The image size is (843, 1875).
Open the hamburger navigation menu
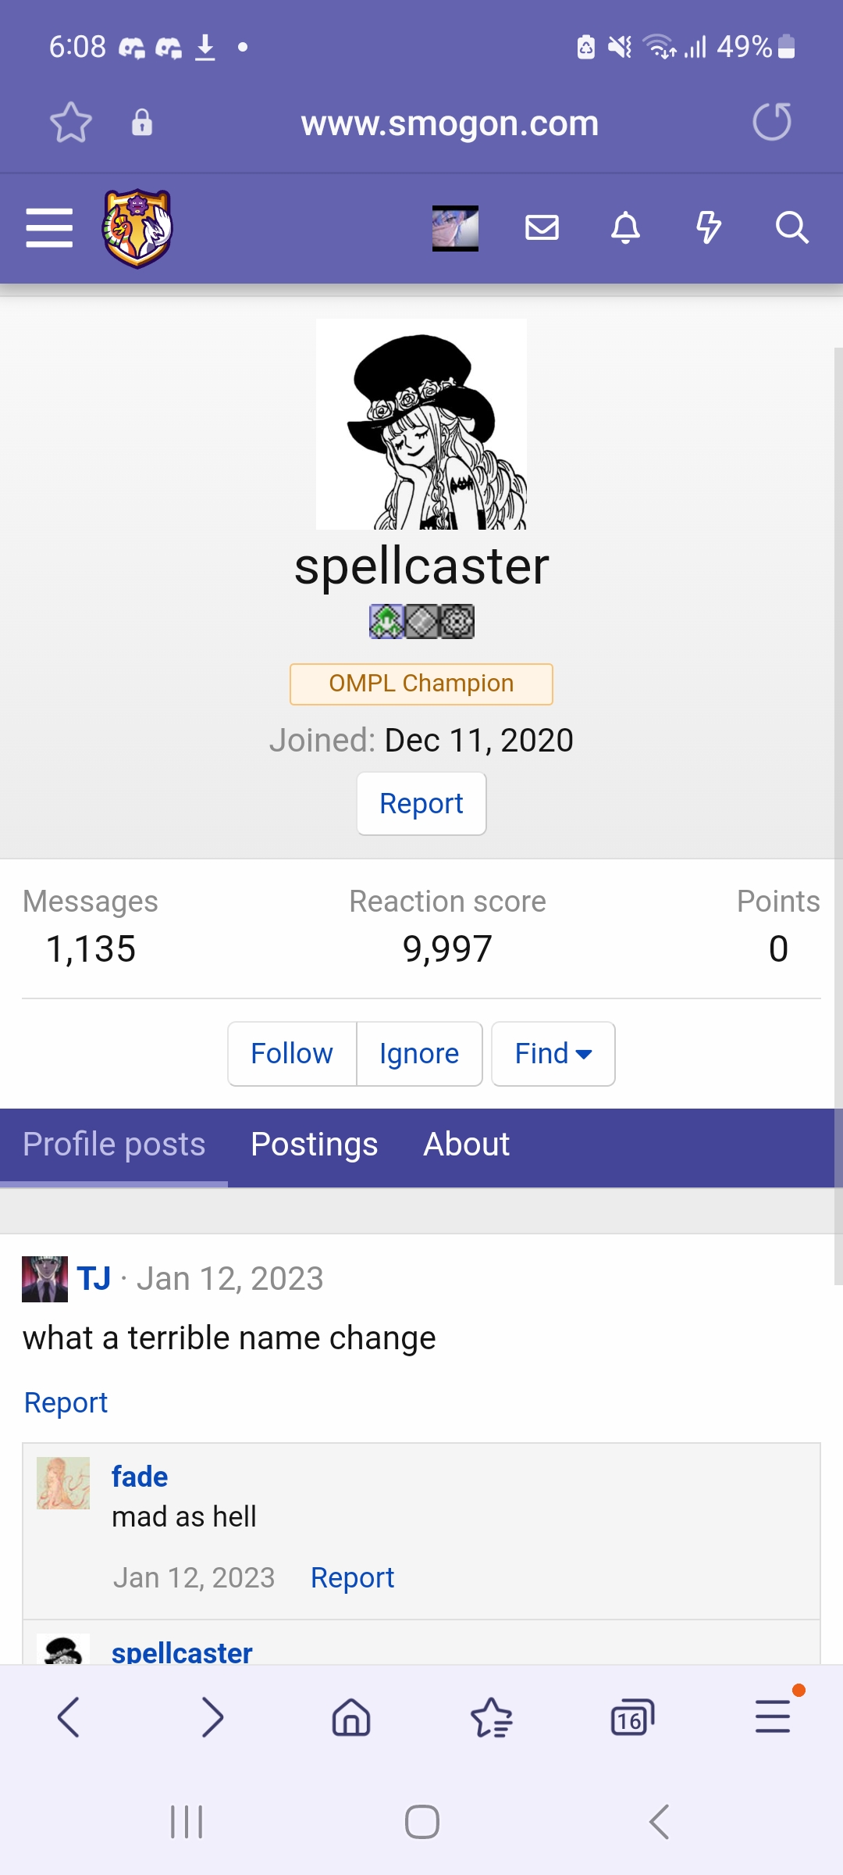click(49, 228)
